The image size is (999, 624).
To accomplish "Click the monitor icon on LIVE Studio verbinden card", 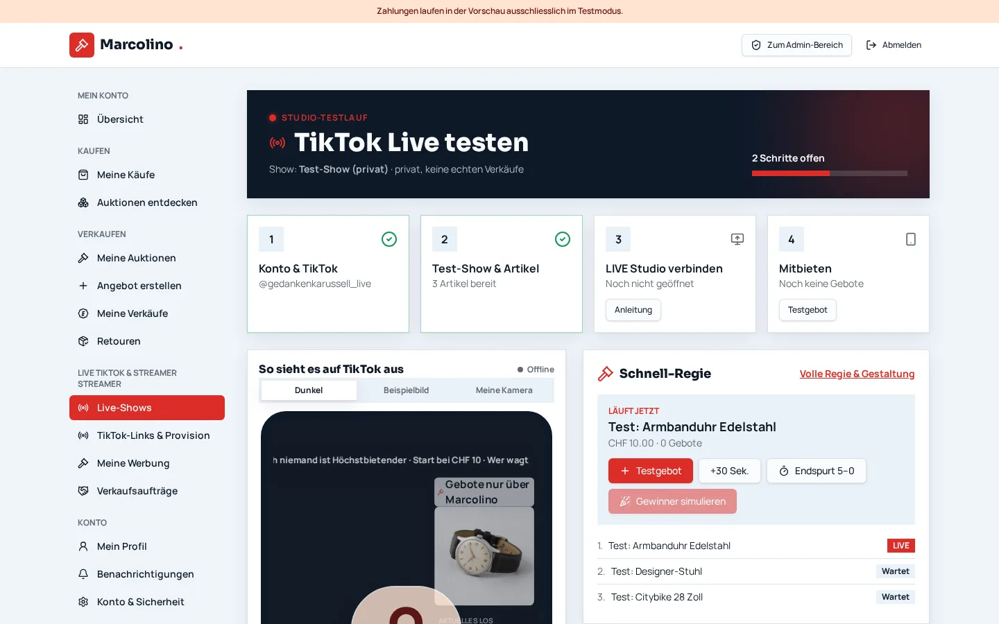I will 737,239.
